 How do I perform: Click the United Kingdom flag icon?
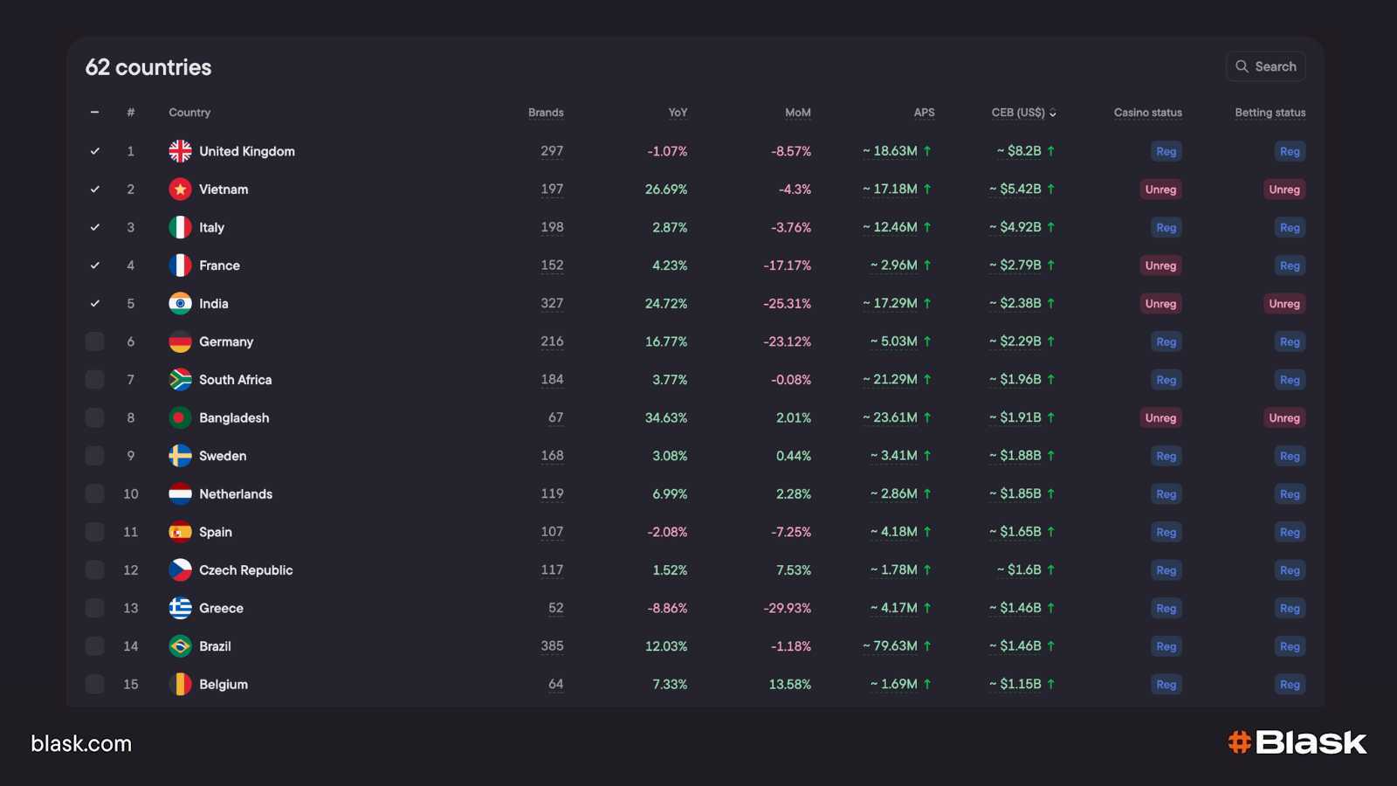click(180, 151)
